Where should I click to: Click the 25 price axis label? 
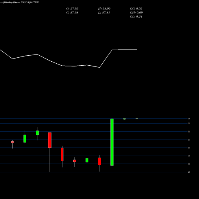[x=189, y=172]
